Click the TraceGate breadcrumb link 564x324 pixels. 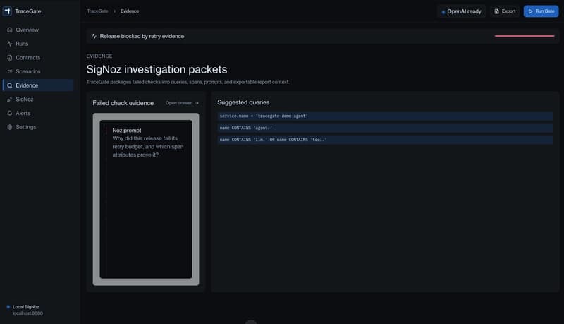(x=97, y=11)
